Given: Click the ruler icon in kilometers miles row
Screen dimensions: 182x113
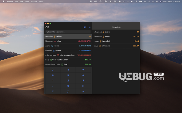Looking at the screenshot, I should pos(55,41).
